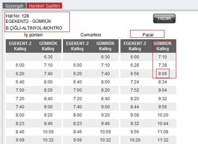Click the 'GÜMRÜK Kalkış' header under İş günleri
The width and height of the screenshot is (198, 144).
coord(48,46)
